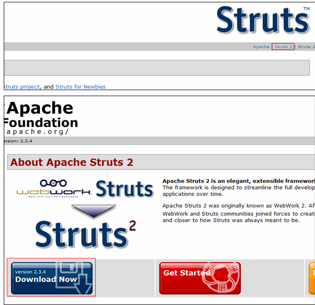
Task: Click the 'version: 2.3.4' status text
Action: coord(18,141)
